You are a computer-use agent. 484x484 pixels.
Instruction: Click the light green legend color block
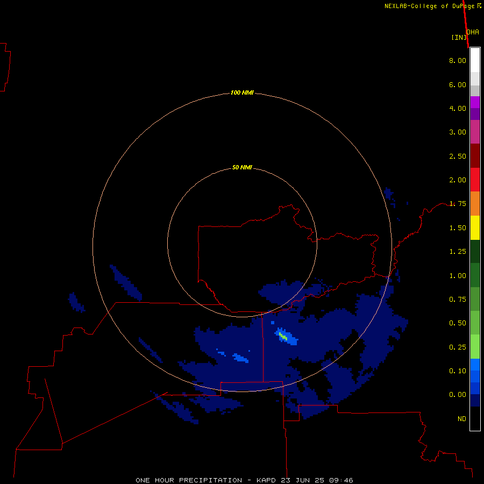(475, 347)
